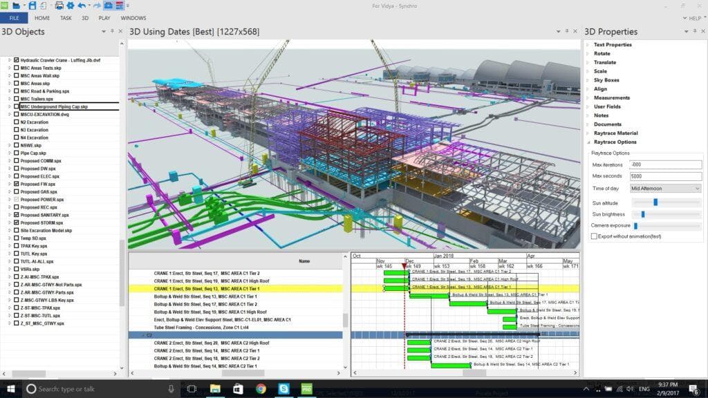Pin the 3D Properties panel open
This screenshot has width=708, height=398.
coord(694,32)
